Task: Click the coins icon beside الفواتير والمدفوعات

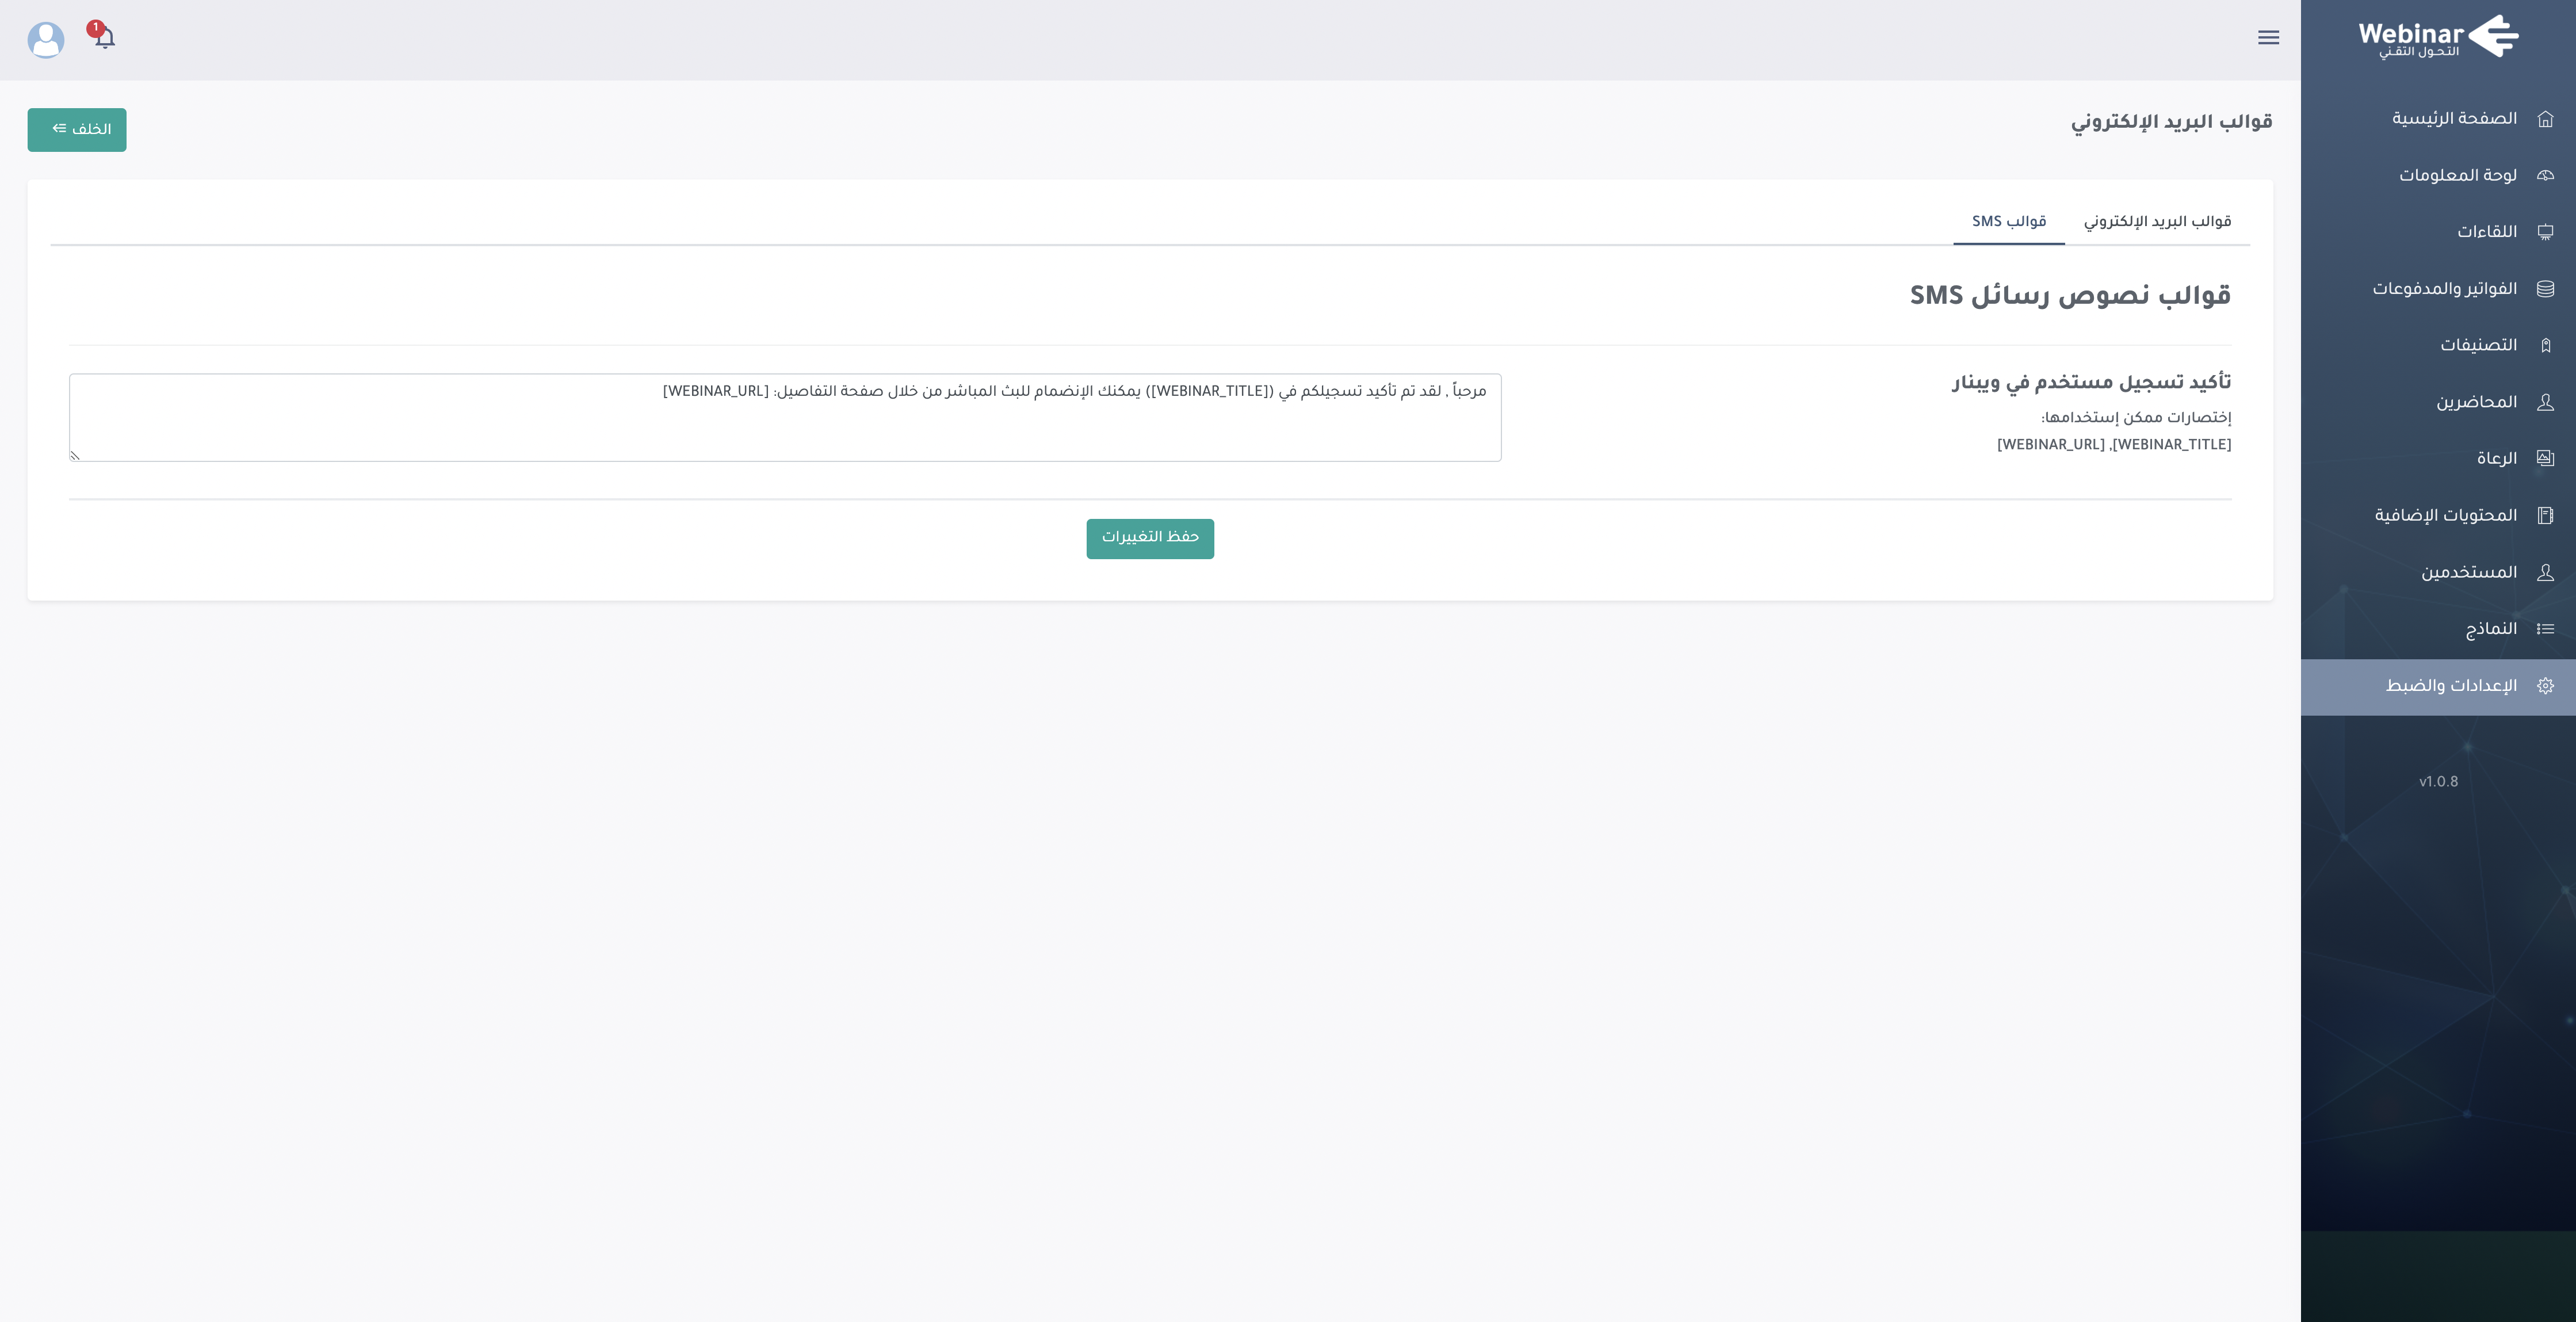Action: pyautogui.click(x=2545, y=289)
